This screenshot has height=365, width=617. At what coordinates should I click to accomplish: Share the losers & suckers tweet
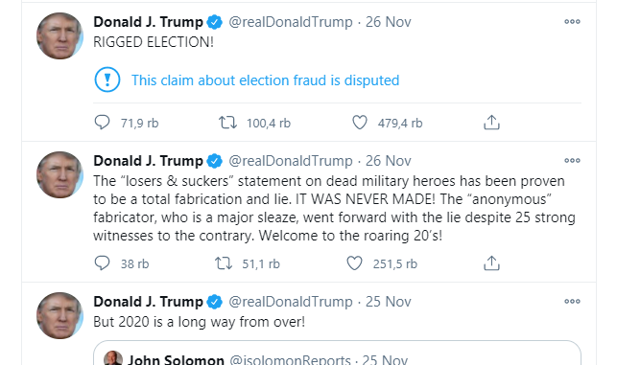[x=491, y=262]
